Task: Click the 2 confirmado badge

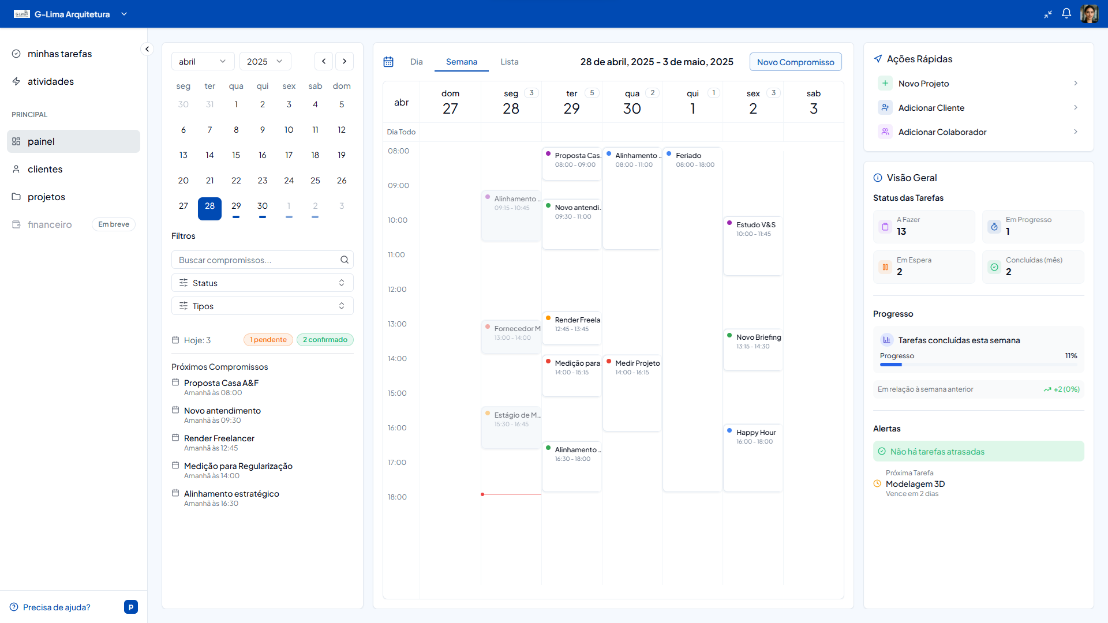Action: pos(325,340)
